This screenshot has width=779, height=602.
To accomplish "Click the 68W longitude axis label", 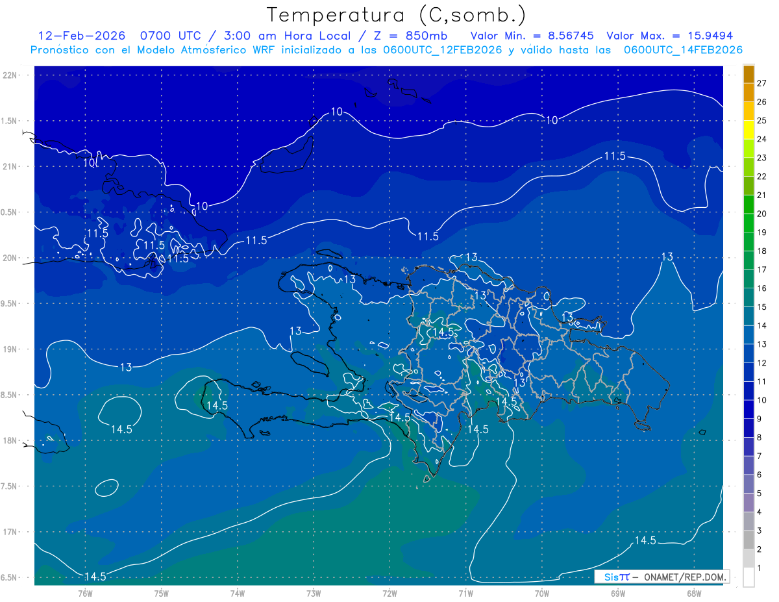I will (694, 594).
